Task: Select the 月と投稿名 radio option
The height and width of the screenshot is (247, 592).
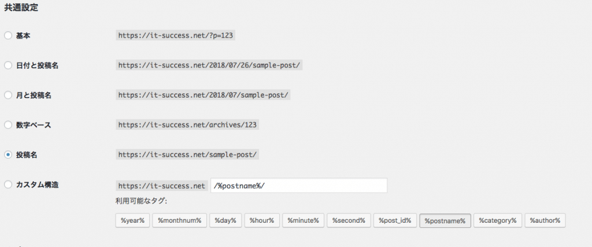Action: click(x=8, y=95)
